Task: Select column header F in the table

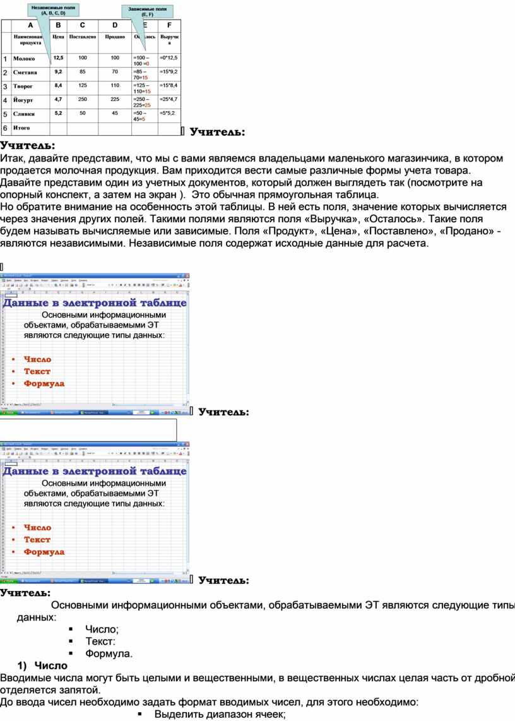Action: click(x=169, y=25)
